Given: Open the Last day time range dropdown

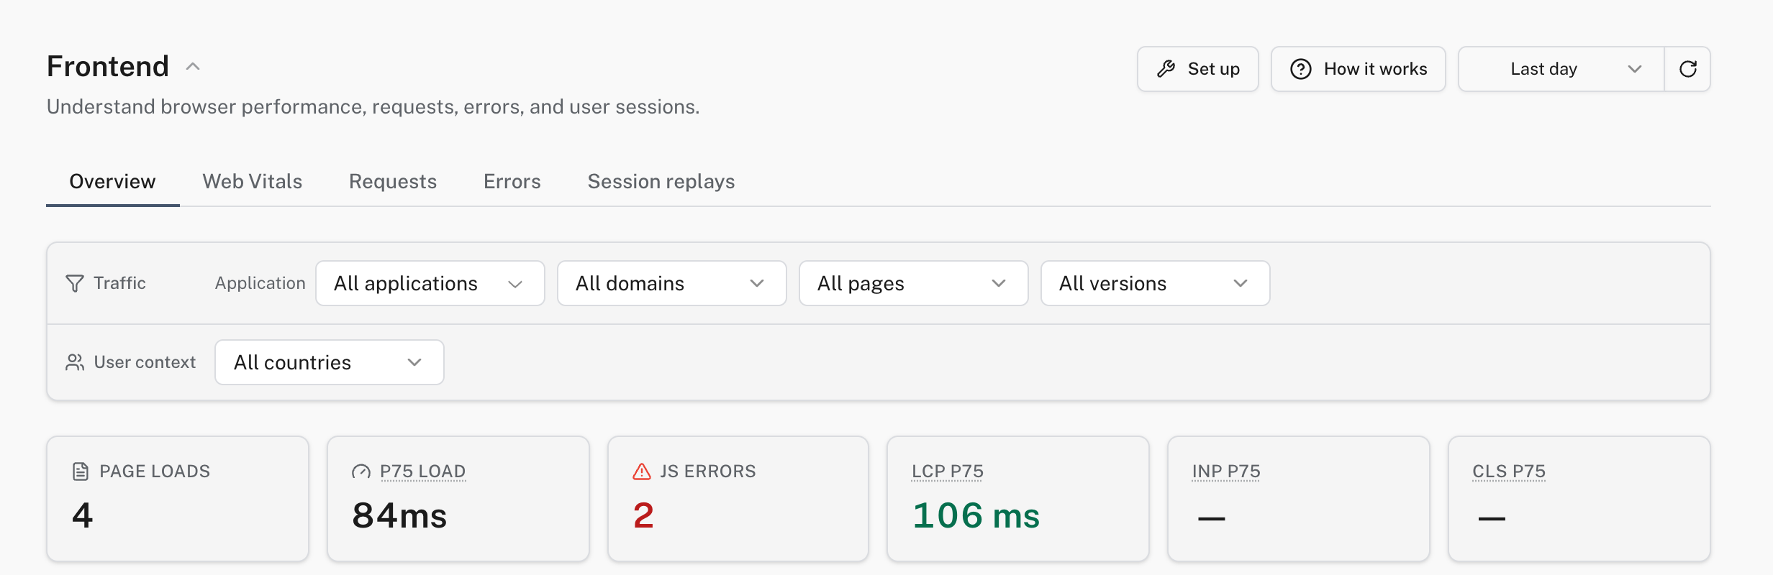Looking at the screenshot, I should point(1561,69).
